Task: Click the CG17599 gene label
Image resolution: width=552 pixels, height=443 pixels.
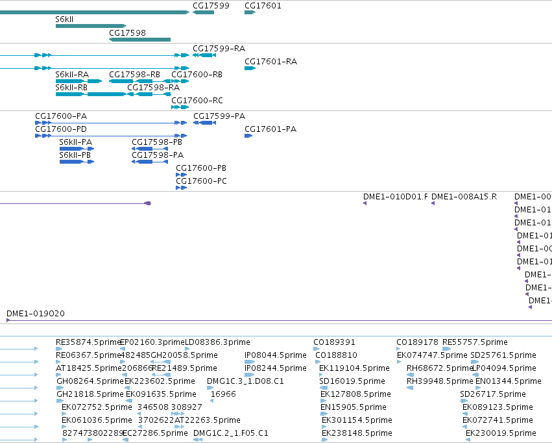Action: [x=211, y=6]
